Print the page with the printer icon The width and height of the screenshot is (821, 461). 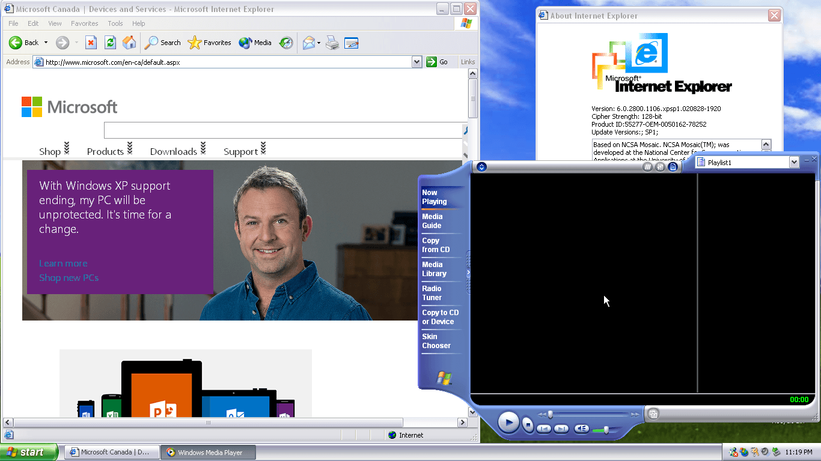[x=332, y=43]
